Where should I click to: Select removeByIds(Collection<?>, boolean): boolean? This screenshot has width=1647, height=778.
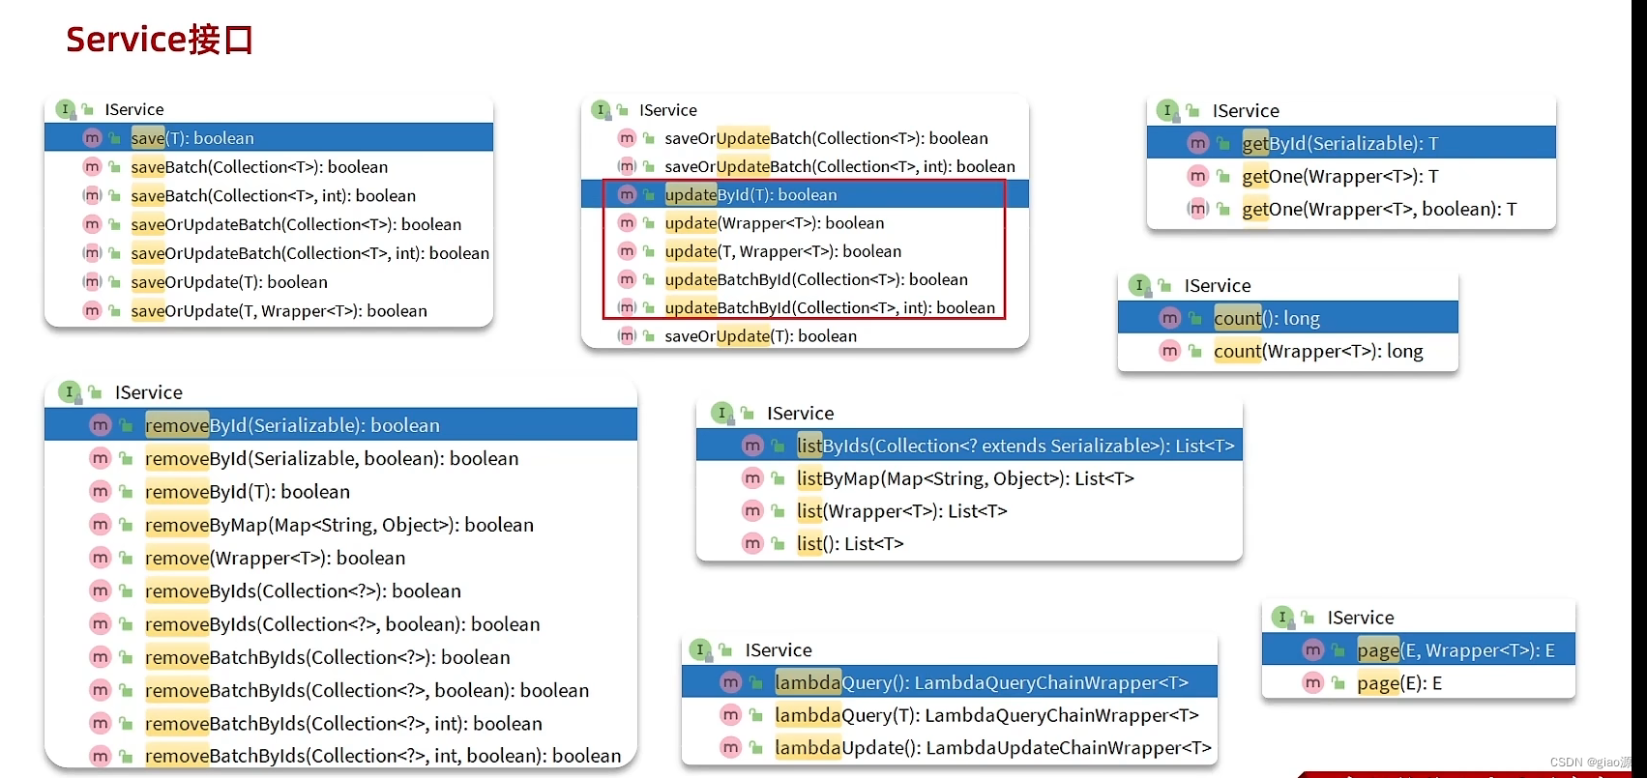(x=342, y=624)
